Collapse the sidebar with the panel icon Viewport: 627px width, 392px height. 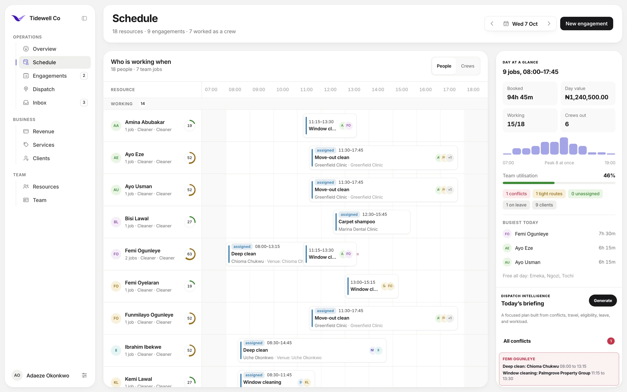tap(84, 18)
